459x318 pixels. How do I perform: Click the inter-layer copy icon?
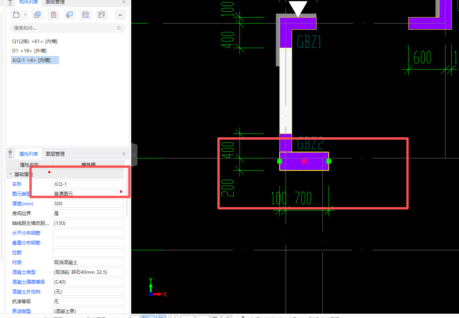69,14
